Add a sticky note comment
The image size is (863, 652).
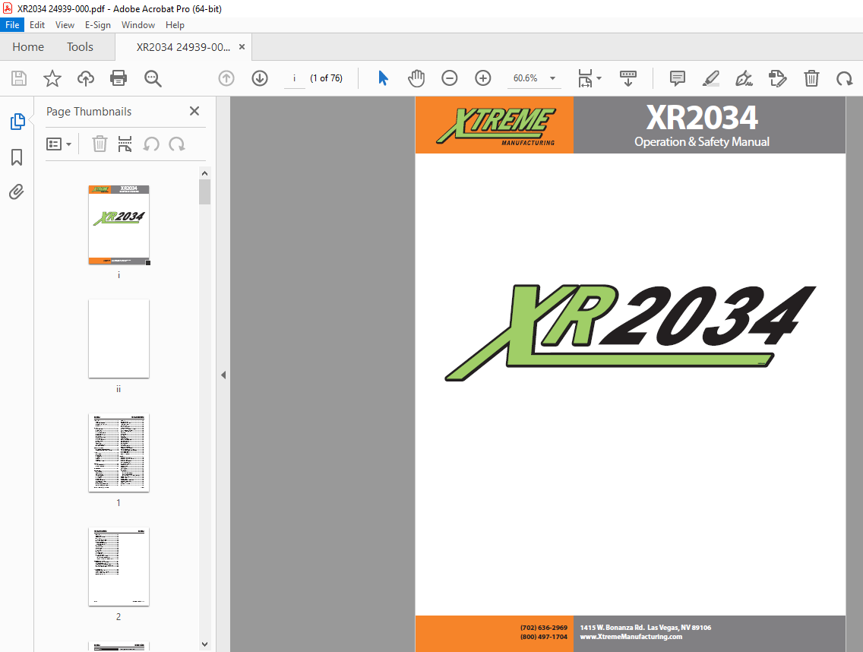click(x=678, y=78)
